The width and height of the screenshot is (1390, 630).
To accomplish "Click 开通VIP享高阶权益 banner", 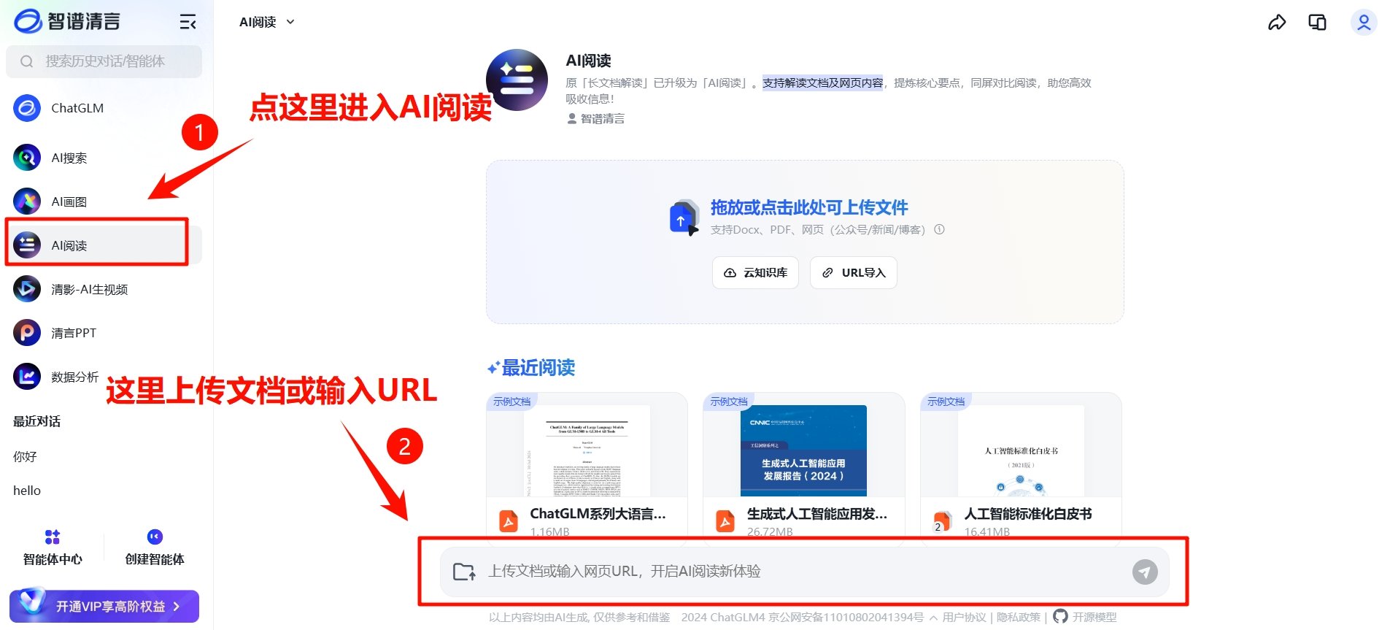I will (x=104, y=606).
